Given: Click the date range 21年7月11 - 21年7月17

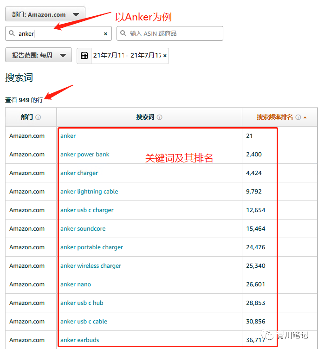Looking at the screenshot, I should 127,55.
